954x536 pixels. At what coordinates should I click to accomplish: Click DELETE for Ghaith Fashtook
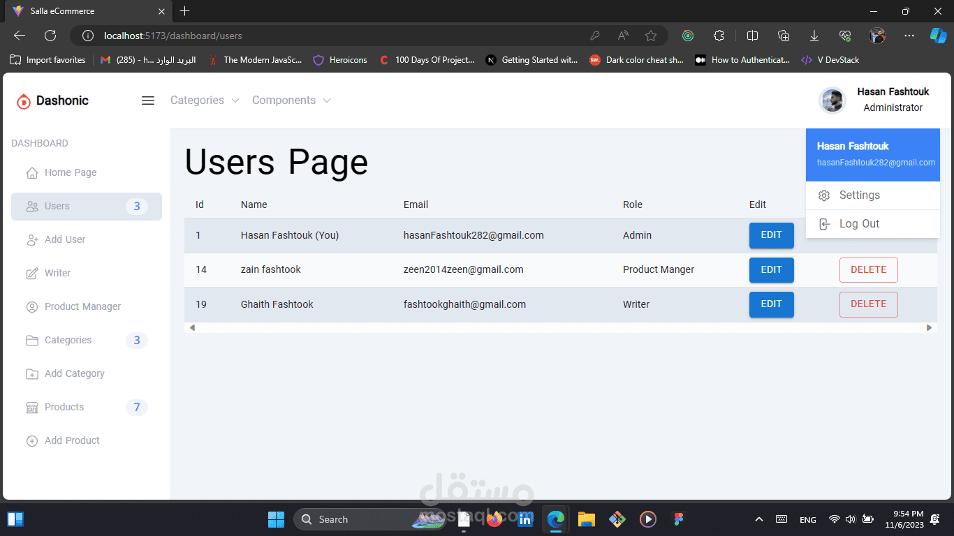[x=868, y=304]
